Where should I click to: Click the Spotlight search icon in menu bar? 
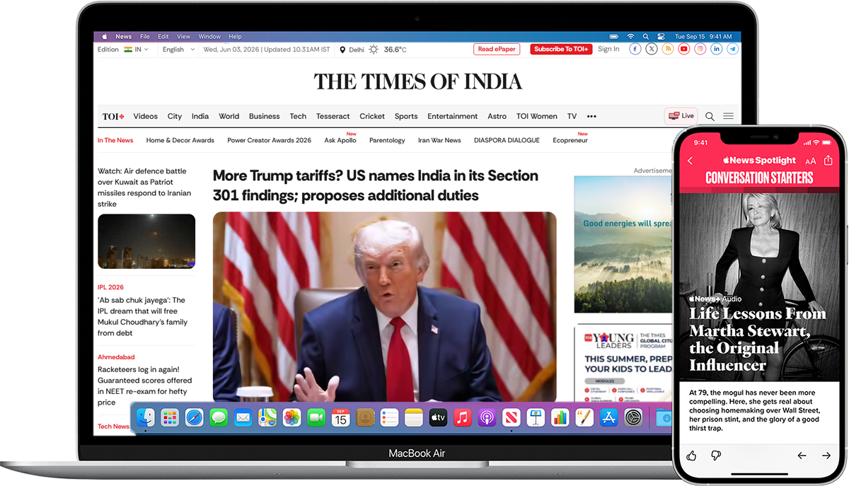[646, 37]
